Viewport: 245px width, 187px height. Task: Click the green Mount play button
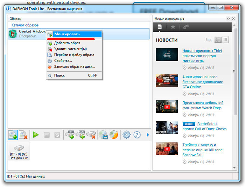[36, 135]
